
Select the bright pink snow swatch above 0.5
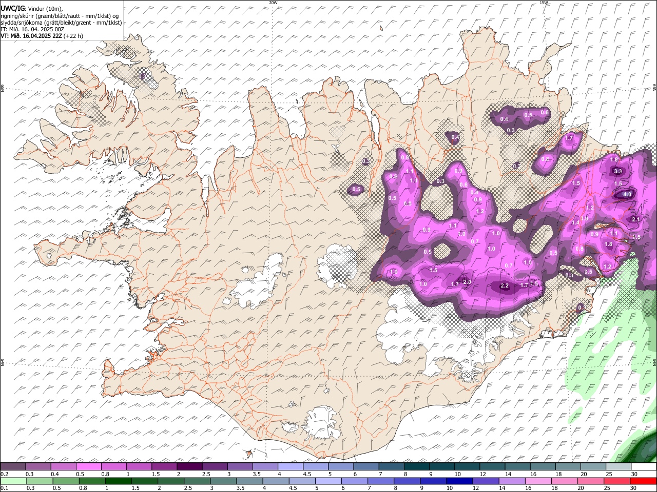click(88, 466)
